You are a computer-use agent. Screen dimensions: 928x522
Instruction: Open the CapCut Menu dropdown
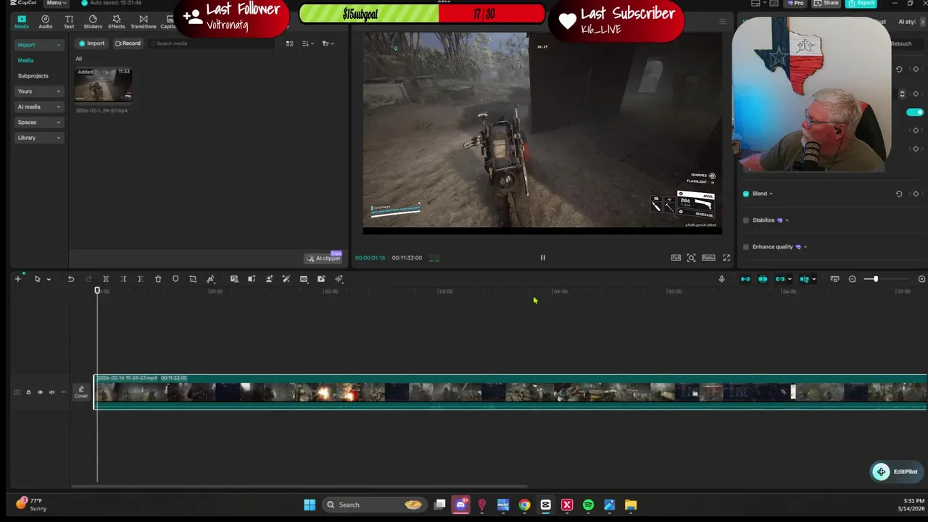(x=55, y=3)
